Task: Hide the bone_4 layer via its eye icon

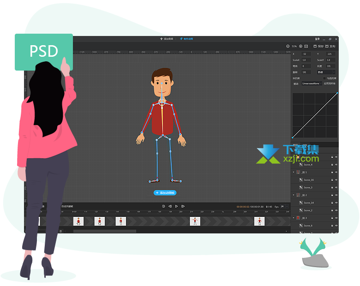Action: click(336, 165)
